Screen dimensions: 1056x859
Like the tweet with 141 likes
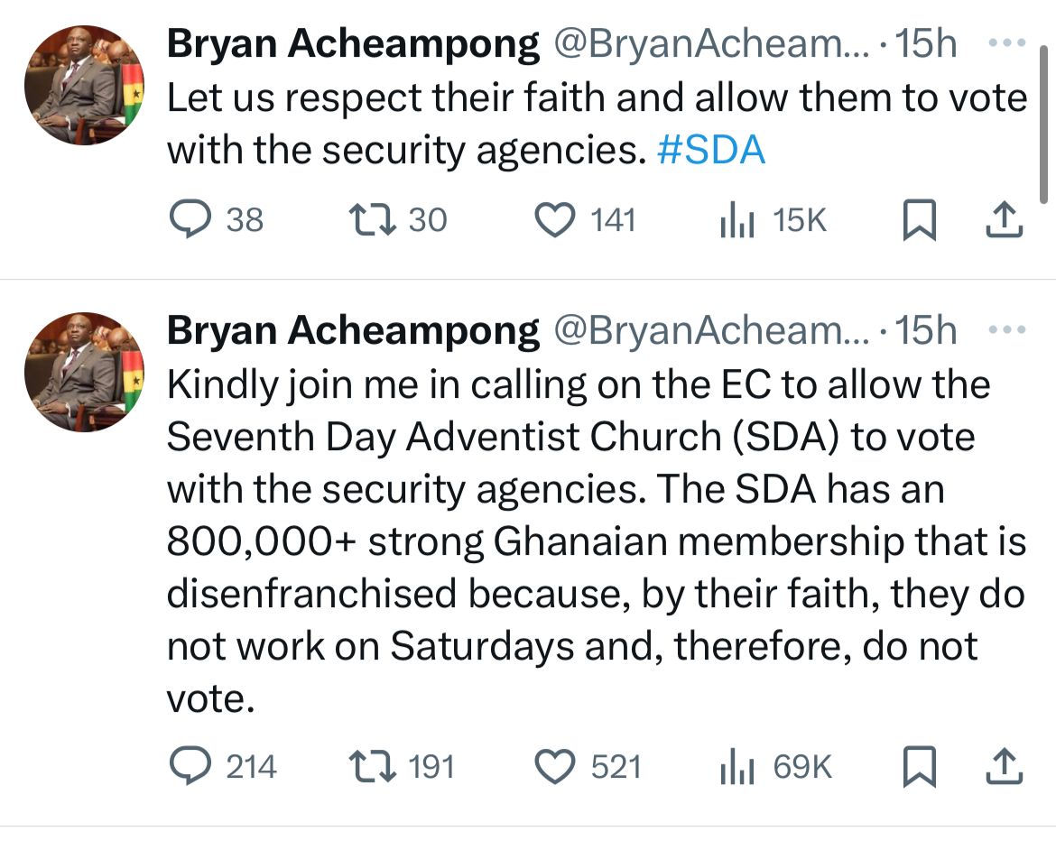pos(556,220)
